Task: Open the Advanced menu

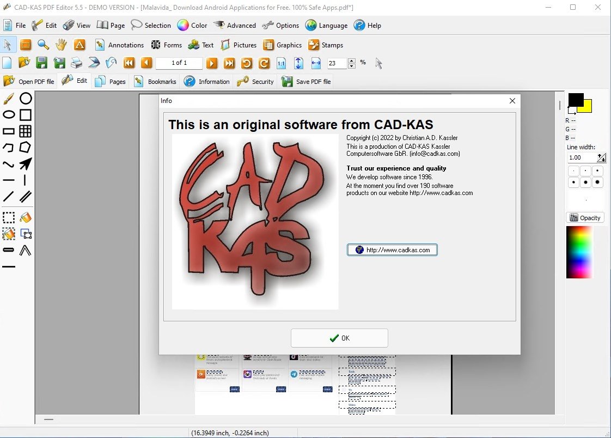Action: (x=235, y=25)
